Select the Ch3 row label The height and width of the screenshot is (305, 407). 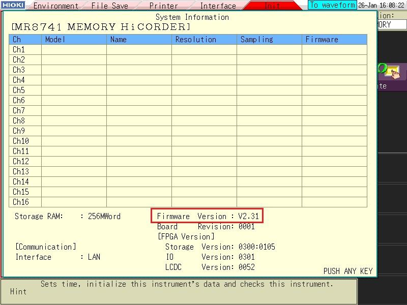19,70
